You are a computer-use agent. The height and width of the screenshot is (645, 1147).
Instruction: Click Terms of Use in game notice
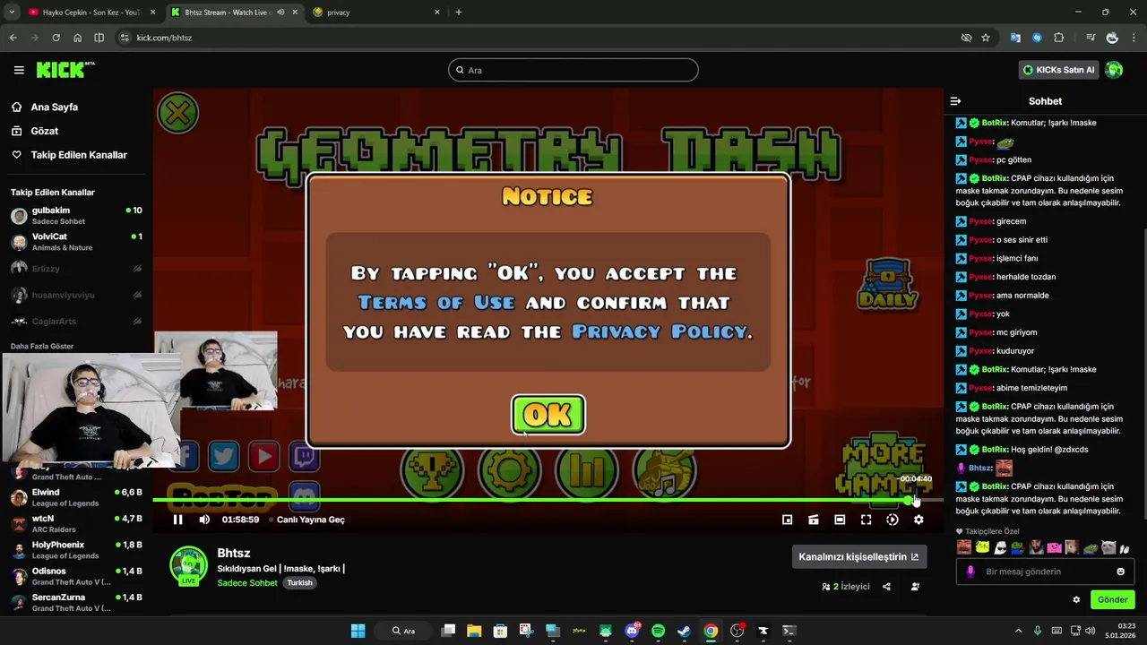click(436, 303)
